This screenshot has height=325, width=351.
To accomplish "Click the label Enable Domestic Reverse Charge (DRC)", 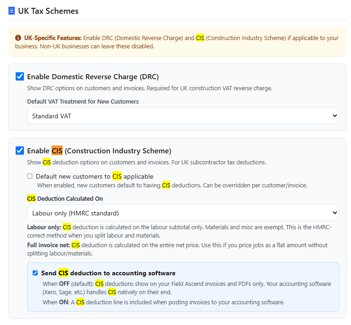I will pos(93,76).
